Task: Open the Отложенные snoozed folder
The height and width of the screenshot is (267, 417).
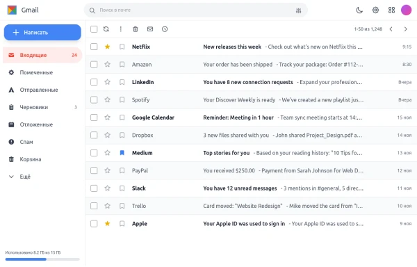Action: pyautogui.click(x=42, y=124)
